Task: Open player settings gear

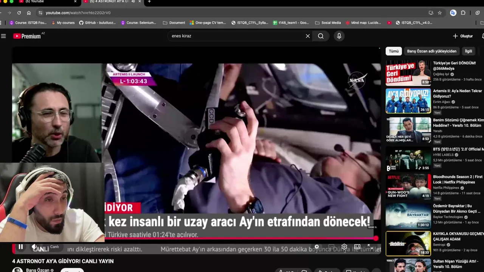Action: [344, 247]
